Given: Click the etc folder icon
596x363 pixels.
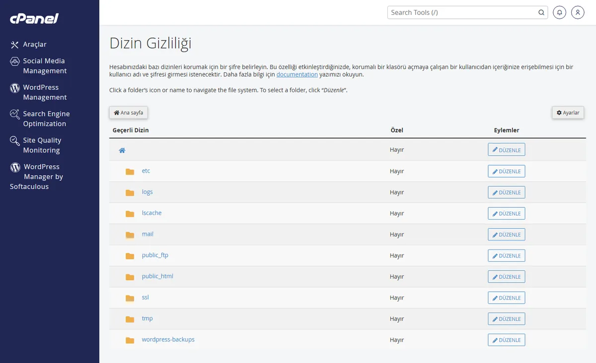Looking at the screenshot, I should click(130, 172).
